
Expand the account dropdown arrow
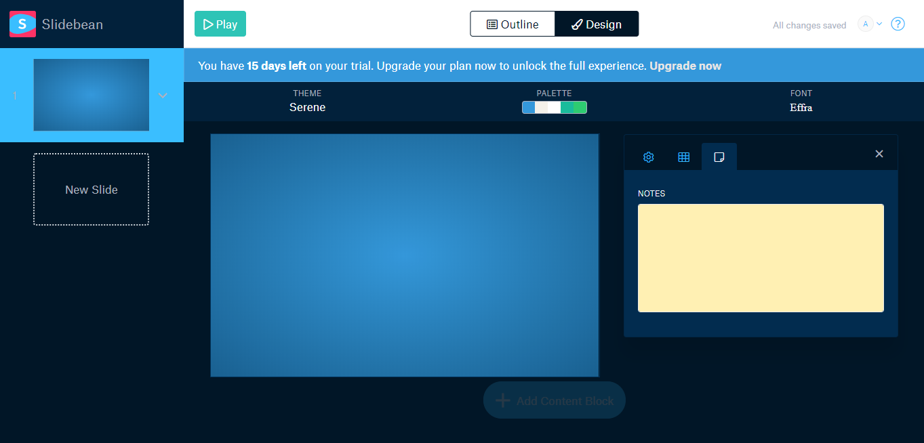click(879, 24)
